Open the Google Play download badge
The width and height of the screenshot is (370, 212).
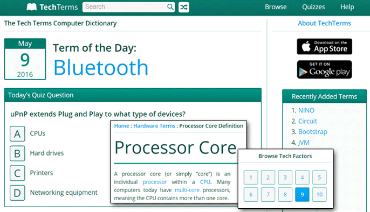point(325,69)
